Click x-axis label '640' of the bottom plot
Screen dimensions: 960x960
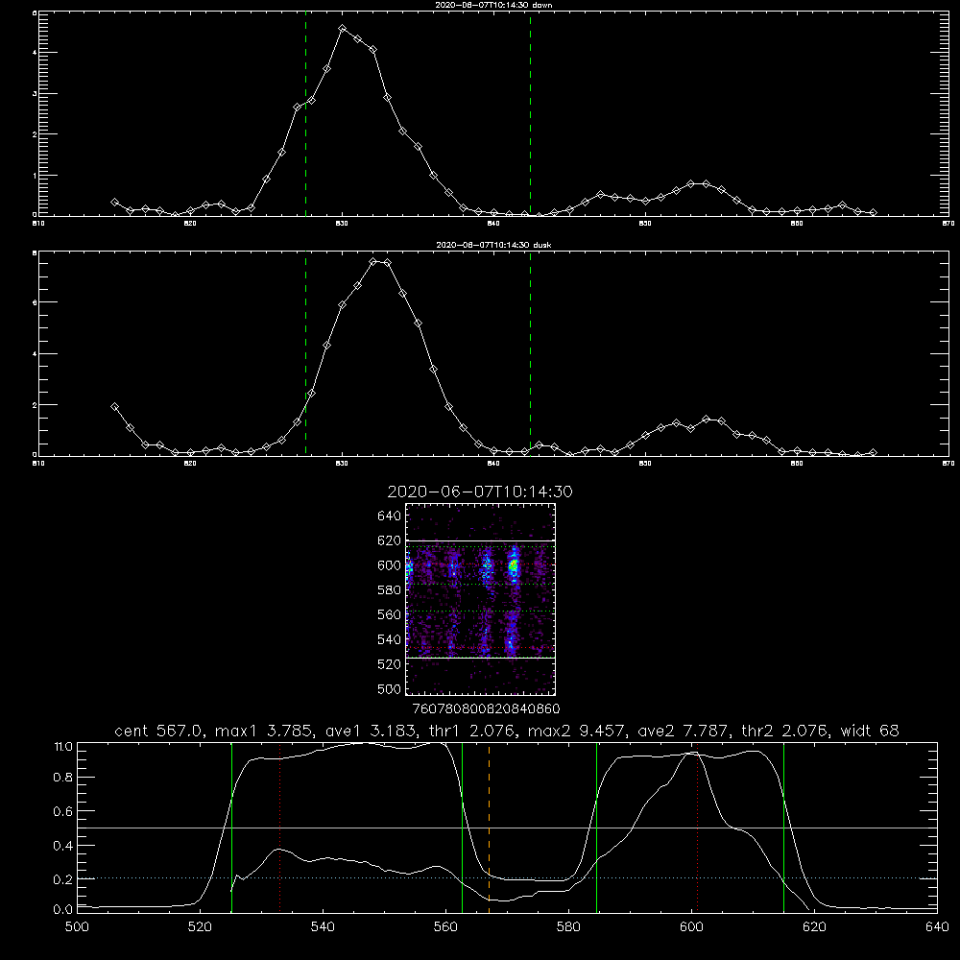(x=937, y=927)
